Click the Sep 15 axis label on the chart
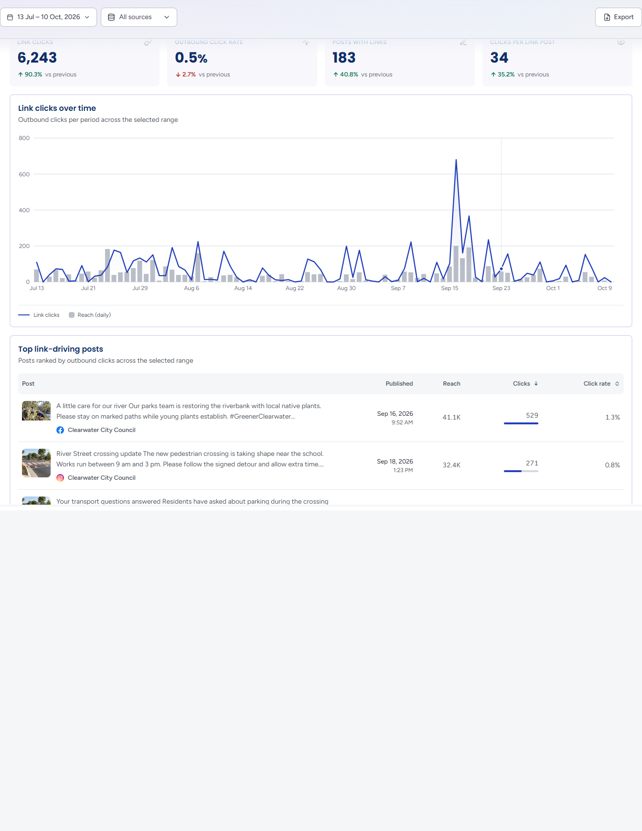This screenshot has width=642, height=831. (x=449, y=288)
